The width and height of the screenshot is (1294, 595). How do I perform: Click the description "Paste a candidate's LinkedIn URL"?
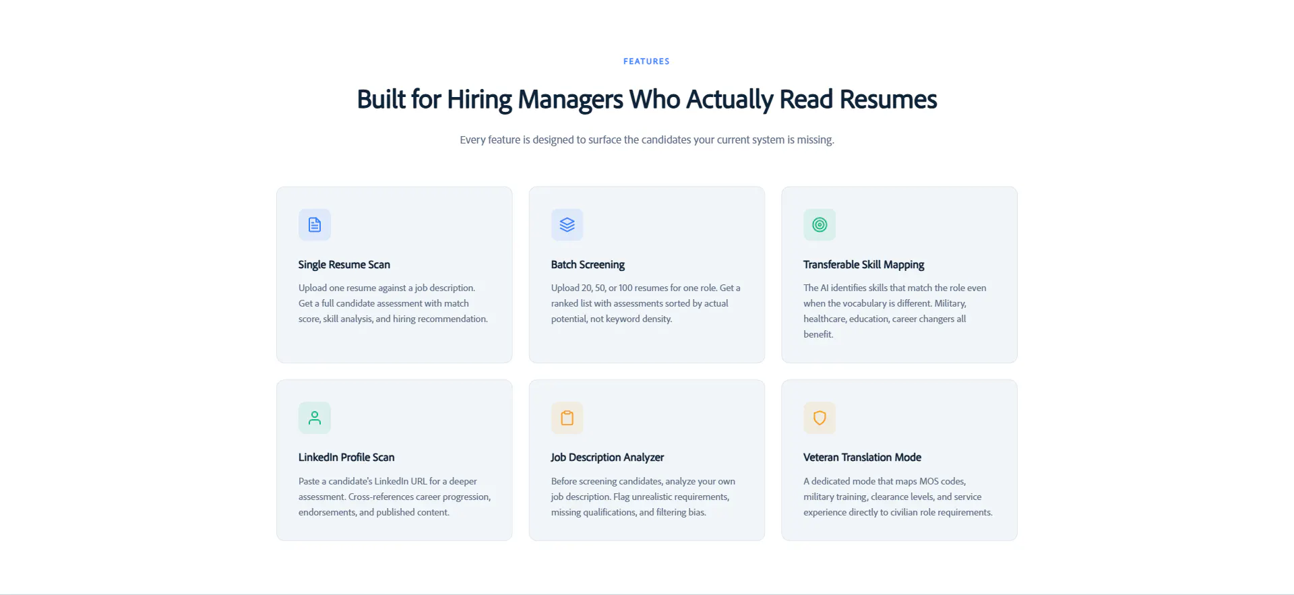click(x=395, y=497)
